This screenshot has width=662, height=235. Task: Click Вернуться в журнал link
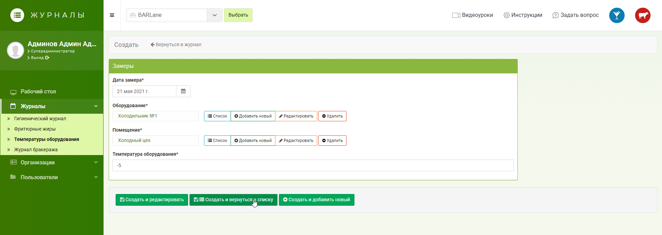176,44
